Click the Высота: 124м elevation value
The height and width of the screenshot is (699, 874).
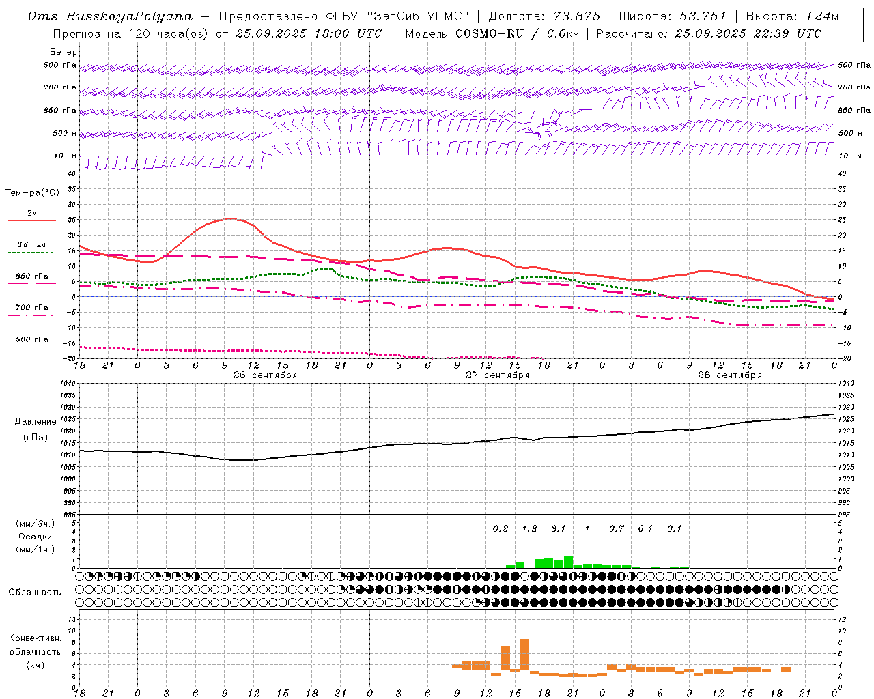(792, 16)
